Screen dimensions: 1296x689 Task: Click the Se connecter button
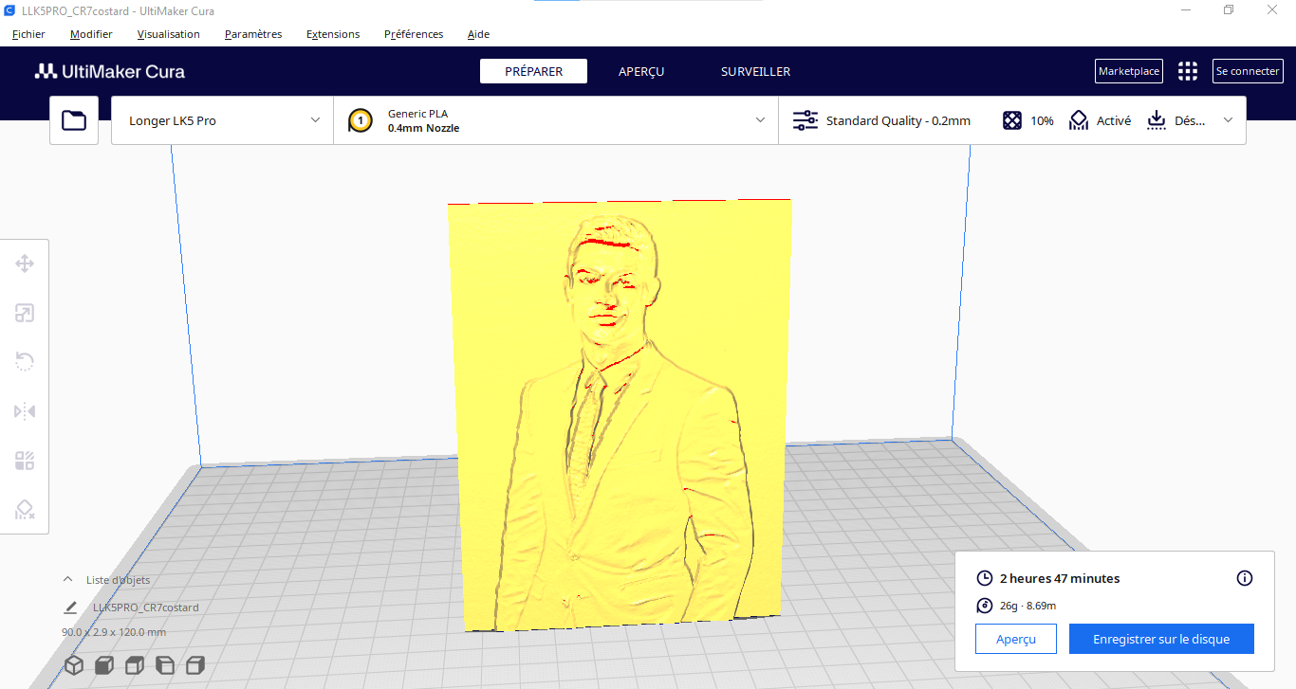click(x=1248, y=71)
